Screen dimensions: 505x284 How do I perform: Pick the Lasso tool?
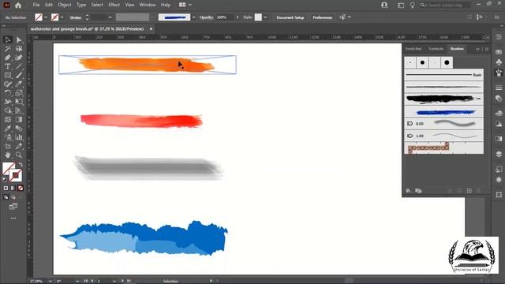pos(19,49)
